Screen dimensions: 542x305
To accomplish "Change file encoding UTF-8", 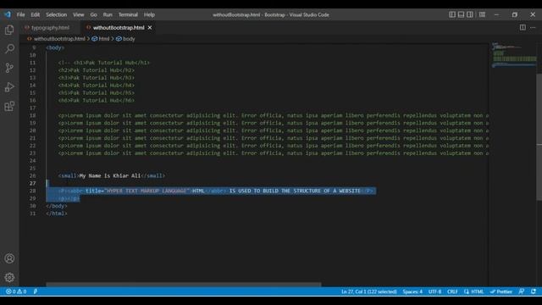I will coord(434,291).
